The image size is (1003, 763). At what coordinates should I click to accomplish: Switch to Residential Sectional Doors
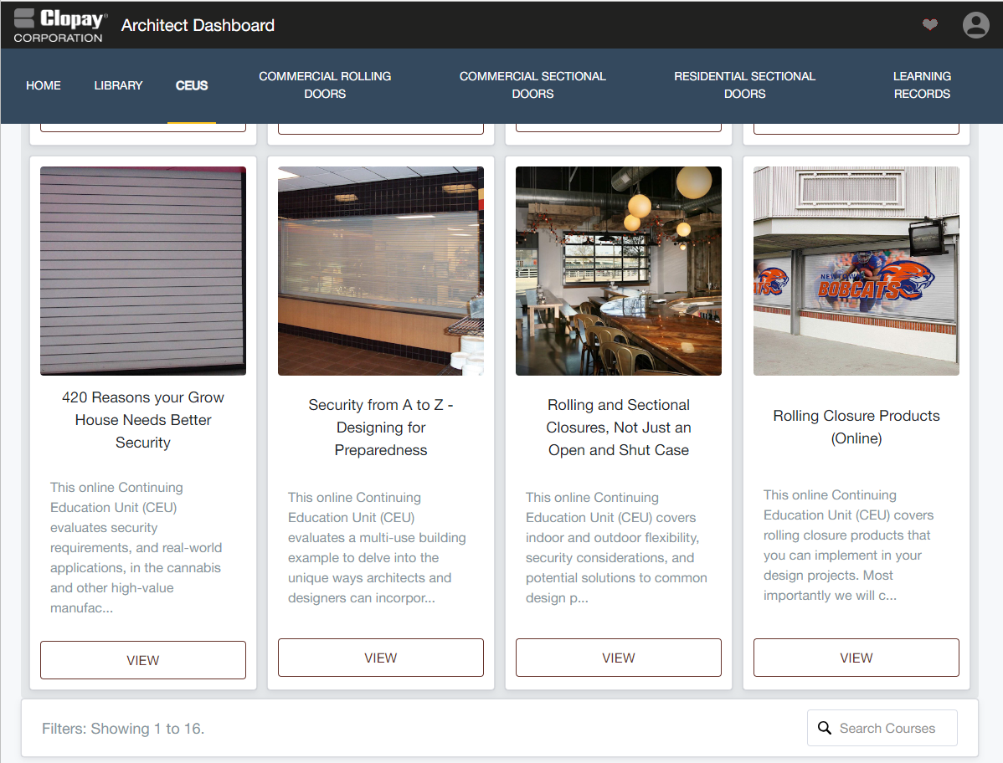[744, 85]
